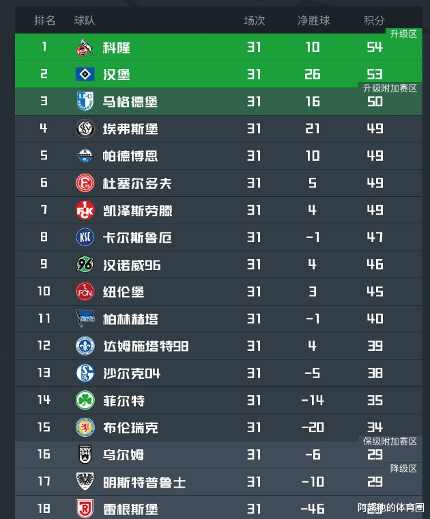Select the 雷根斯堡 red crest
The width and height of the screenshot is (430, 519).
point(85,509)
